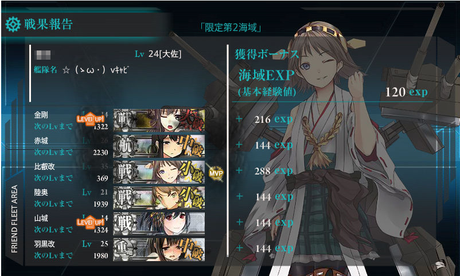
Task: Click the ship name 金剛
Action: pyautogui.click(x=41, y=115)
